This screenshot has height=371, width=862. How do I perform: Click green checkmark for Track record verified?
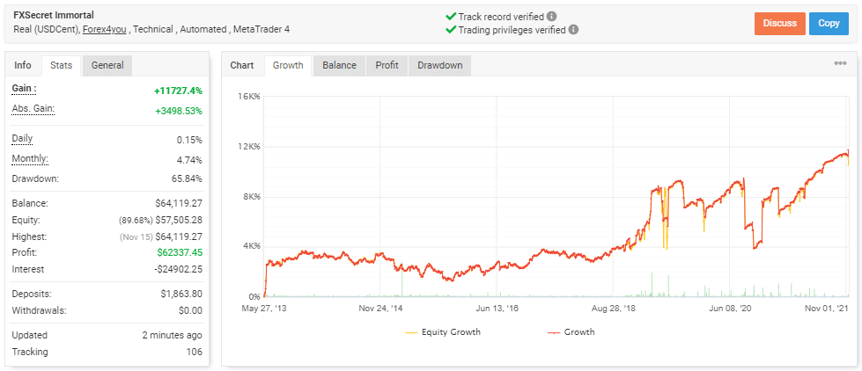pyautogui.click(x=450, y=16)
